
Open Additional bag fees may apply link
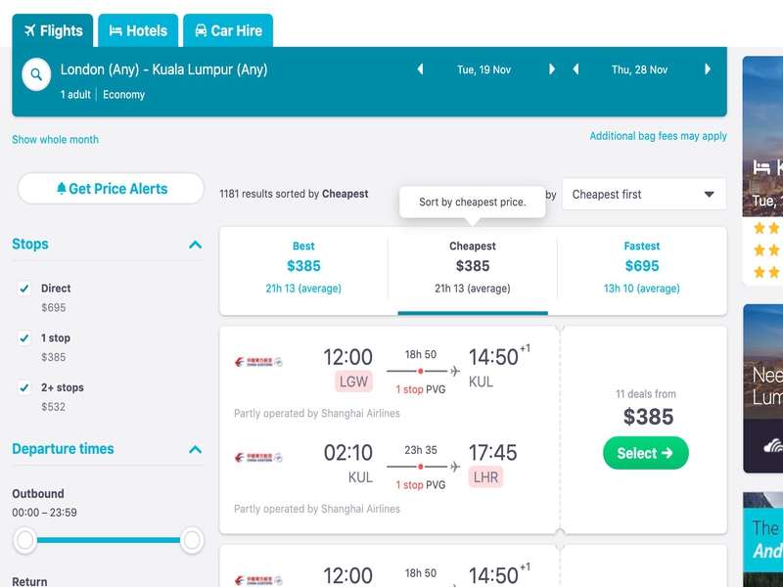pyautogui.click(x=658, y=136)
